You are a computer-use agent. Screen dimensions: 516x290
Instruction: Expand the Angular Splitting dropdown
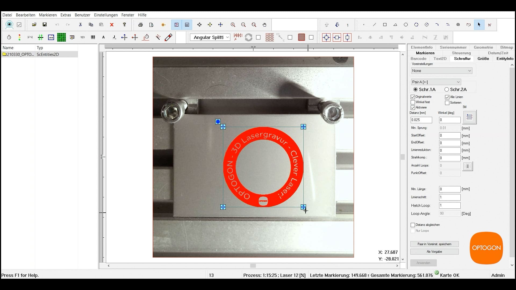click(x=227, y=37)
